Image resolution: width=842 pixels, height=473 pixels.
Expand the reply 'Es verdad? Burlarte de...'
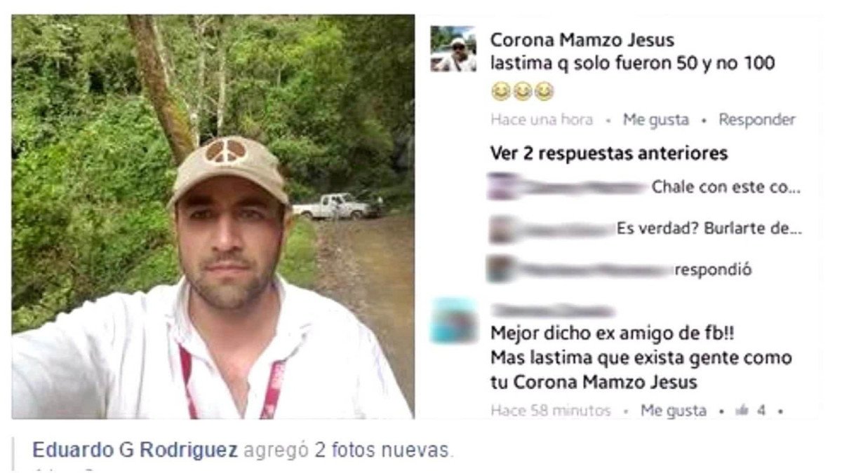(x=709, y=228)
